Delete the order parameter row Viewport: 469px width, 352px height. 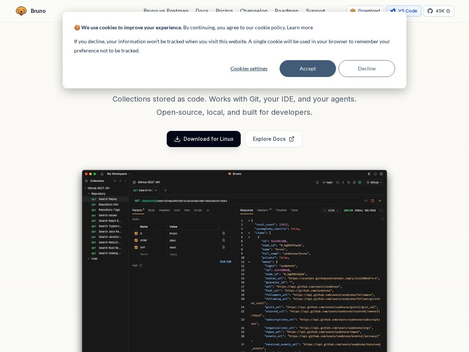[224, 240]
